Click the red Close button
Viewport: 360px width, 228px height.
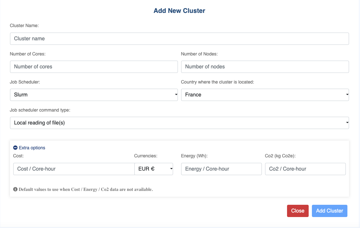point(298,211)
